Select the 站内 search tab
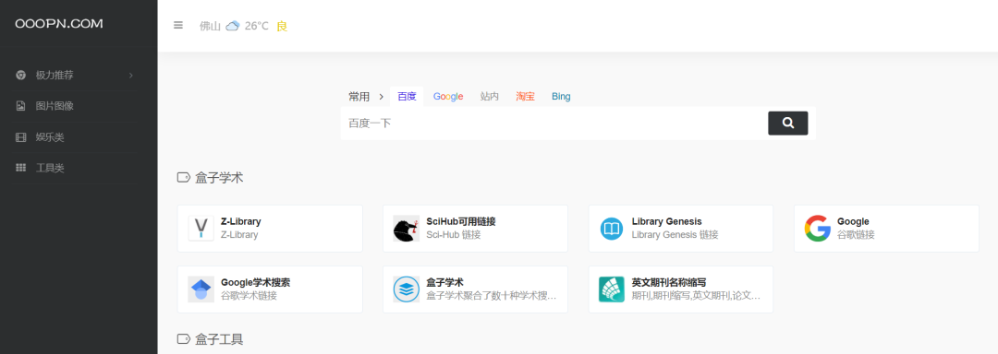 coord(490,97)
